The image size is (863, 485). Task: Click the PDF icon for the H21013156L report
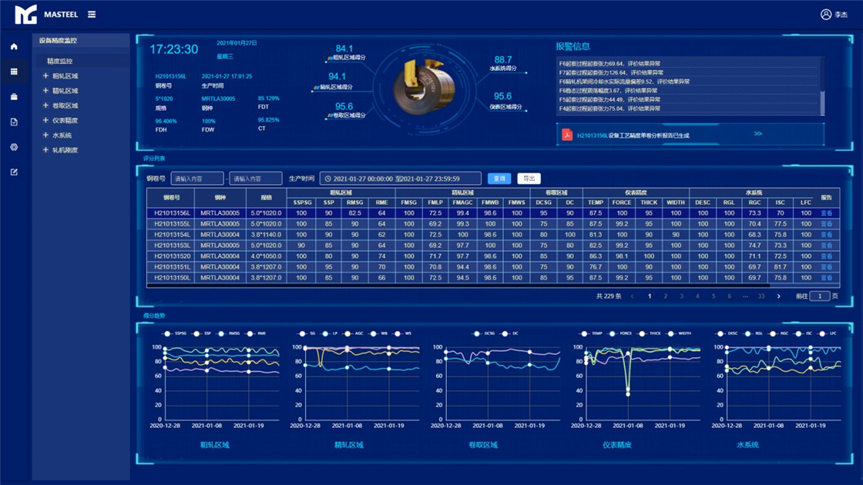pyautogui.click(x=567, y=135)
